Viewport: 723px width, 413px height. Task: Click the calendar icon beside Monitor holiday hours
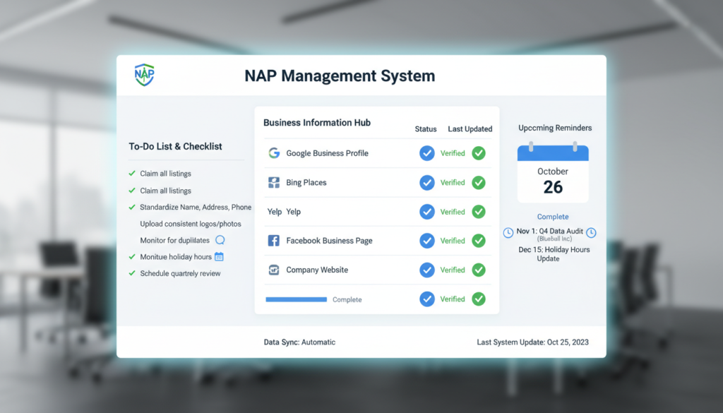pos(218,256)
